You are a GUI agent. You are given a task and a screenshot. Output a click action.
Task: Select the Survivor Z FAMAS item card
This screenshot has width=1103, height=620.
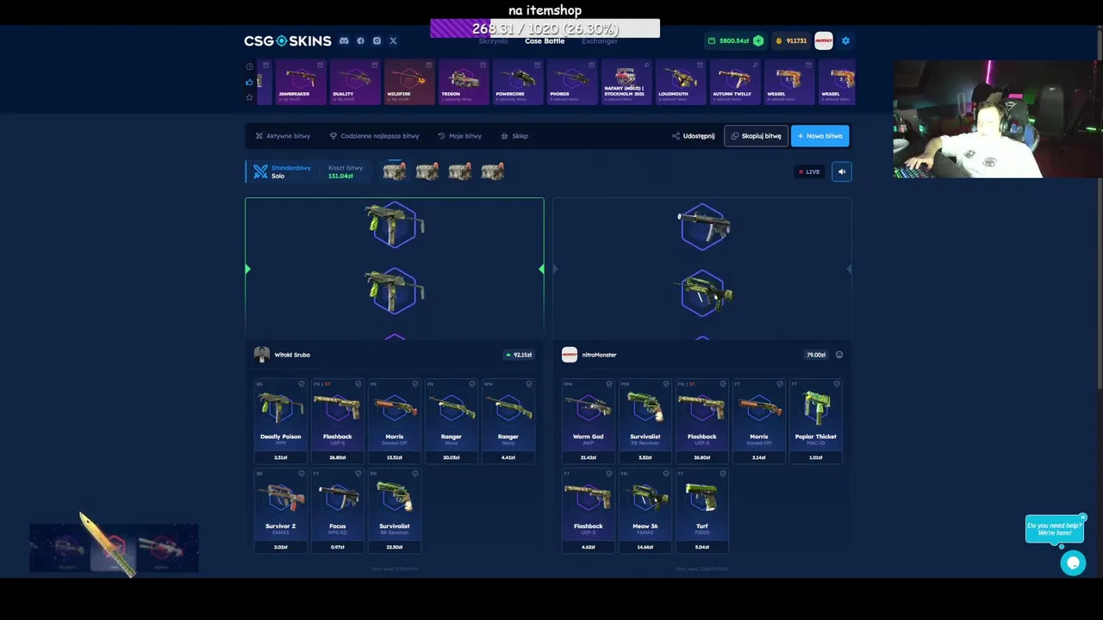click(x=280, y=511)
